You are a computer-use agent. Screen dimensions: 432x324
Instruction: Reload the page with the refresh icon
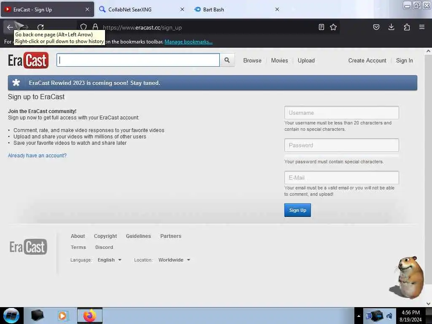click(40, 27)
